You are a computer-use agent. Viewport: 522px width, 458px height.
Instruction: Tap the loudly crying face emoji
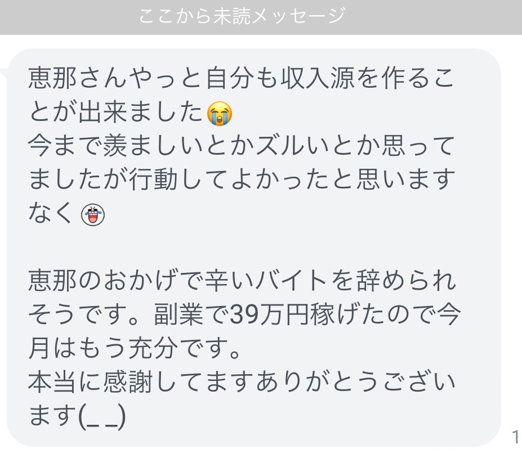coord(220,114)
